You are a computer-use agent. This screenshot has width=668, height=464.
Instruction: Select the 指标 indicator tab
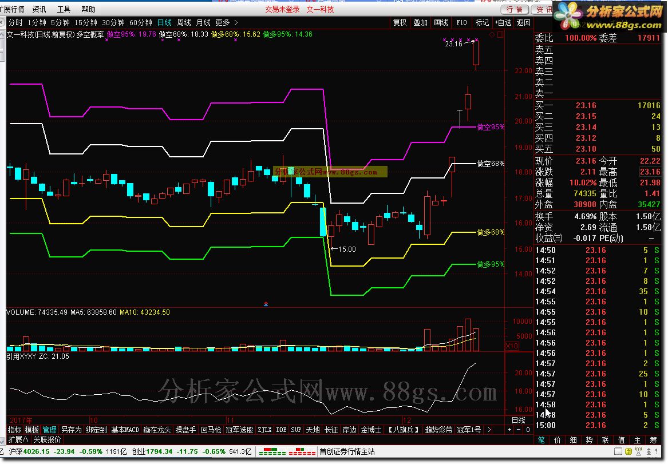[14, 430]
